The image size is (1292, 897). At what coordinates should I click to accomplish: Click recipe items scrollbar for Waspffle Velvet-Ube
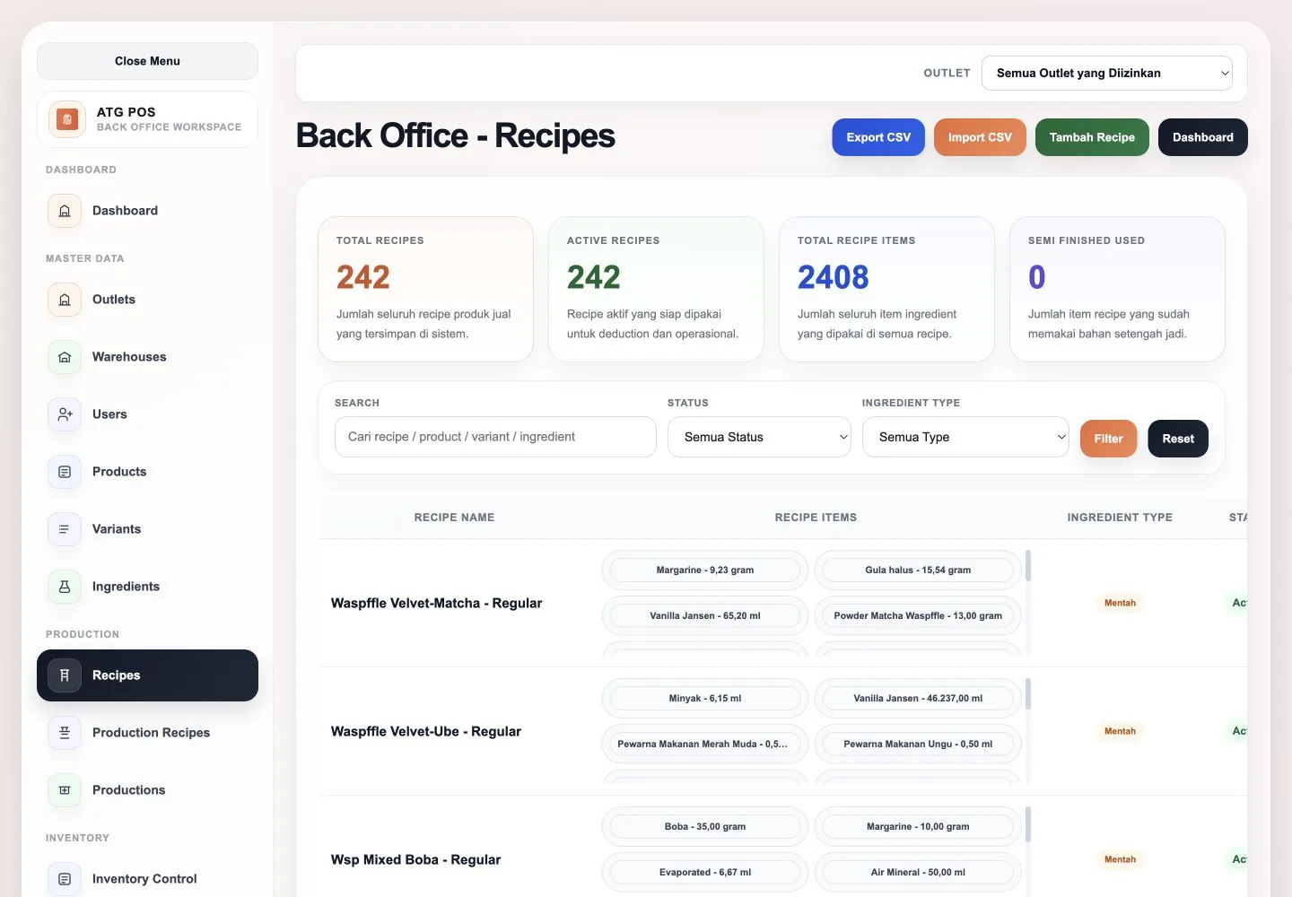tap(1027, 694)
